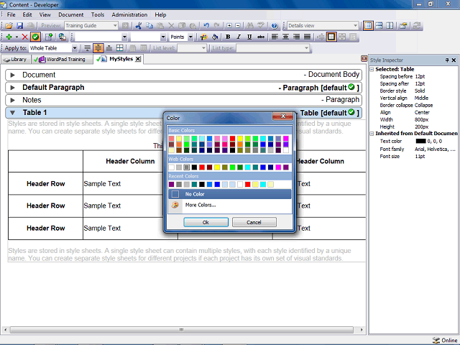Toggle Underline formatting
Screen dimensions: 460x345
pos(249,37)
